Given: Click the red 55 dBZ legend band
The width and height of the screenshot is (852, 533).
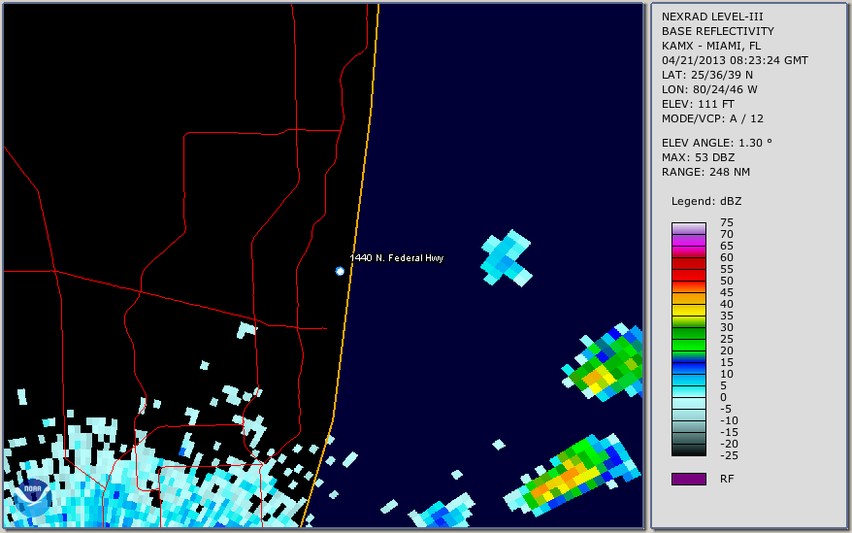Looking at the screenshot, I should 688,269.
